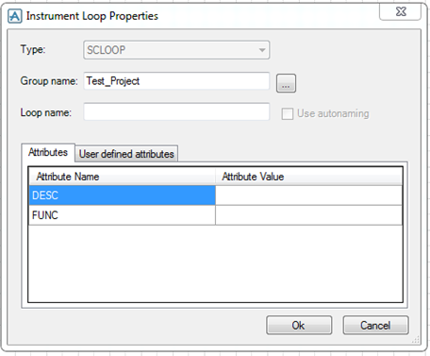Click the empty Loop name field
This screenshot has width=430, height=356.
[x=176, y=111]
